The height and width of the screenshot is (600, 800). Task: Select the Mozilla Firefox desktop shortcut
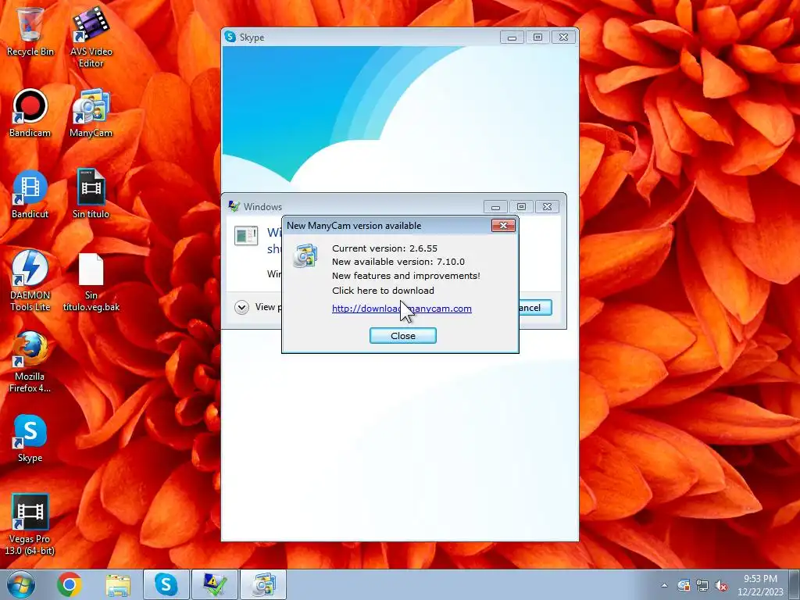click(x=30, y=362)
